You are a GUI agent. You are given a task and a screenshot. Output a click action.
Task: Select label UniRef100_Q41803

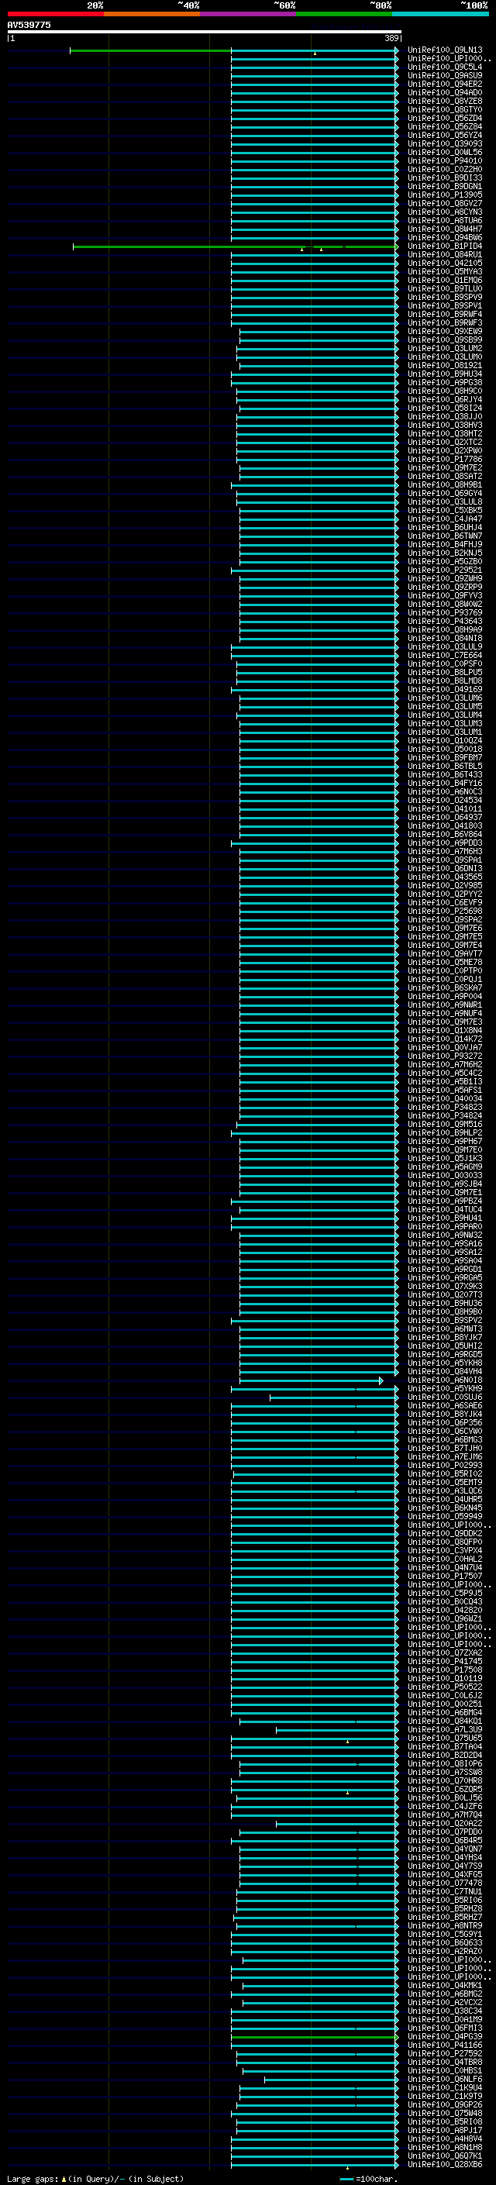tap(445, 825)
